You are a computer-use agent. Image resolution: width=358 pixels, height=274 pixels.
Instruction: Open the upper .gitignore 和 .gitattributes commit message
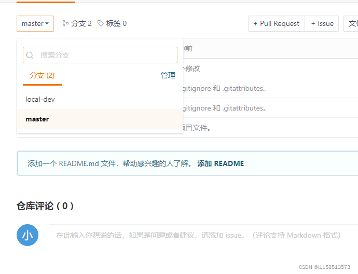(223, 88)
